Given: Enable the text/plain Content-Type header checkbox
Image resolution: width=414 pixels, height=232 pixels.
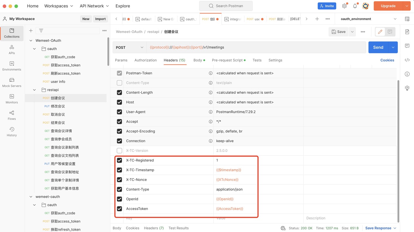Looking at the screenshot, I should pos(119,83).
